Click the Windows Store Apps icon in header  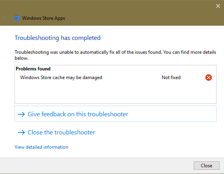tap(17, 18)
